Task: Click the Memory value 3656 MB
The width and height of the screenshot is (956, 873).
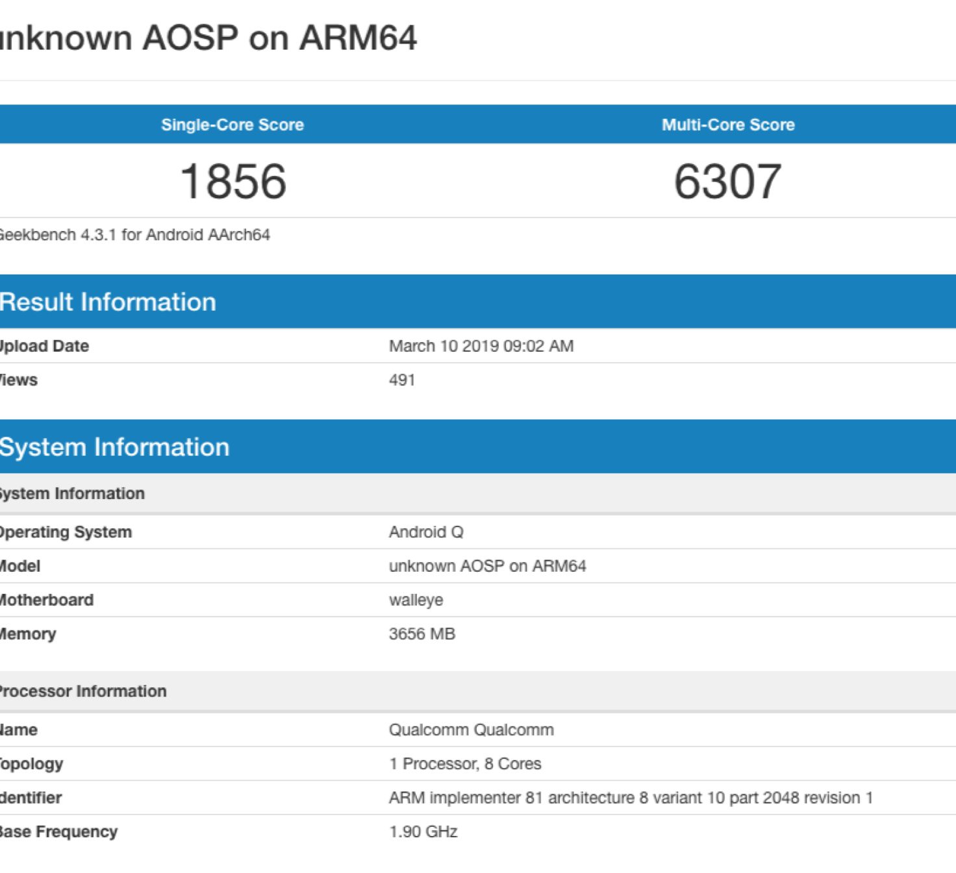Action: coord(422,634)
